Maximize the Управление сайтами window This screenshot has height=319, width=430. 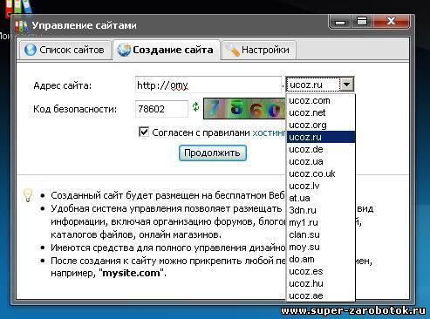coord(362,22)
